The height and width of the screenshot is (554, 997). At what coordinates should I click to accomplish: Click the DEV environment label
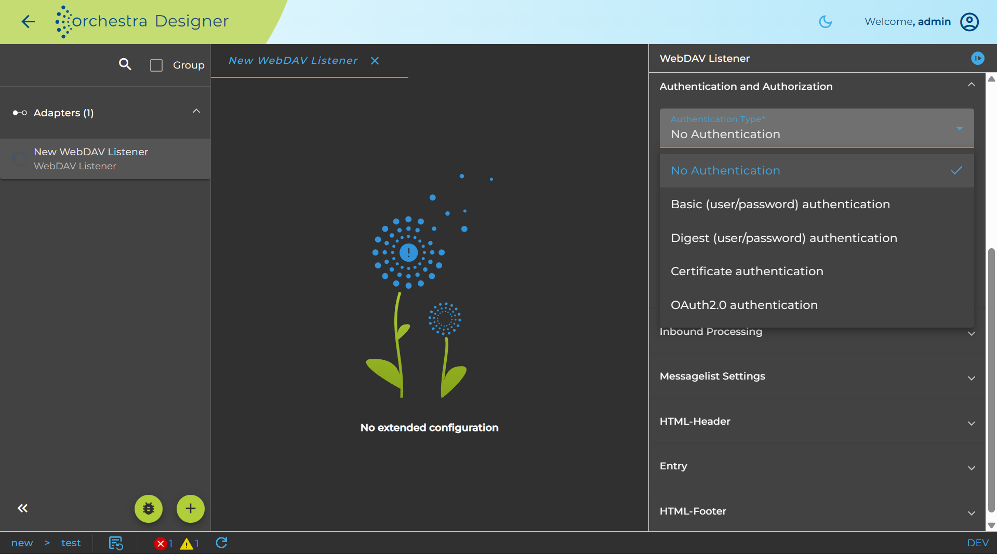(x=978, y=543)
